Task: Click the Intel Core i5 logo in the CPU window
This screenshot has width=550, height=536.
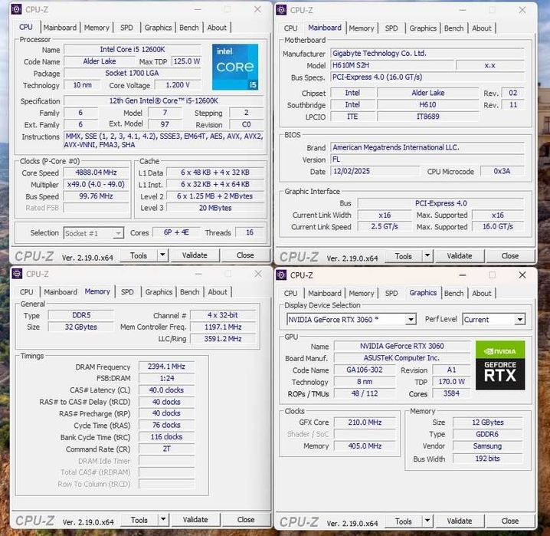Action: 235,67
